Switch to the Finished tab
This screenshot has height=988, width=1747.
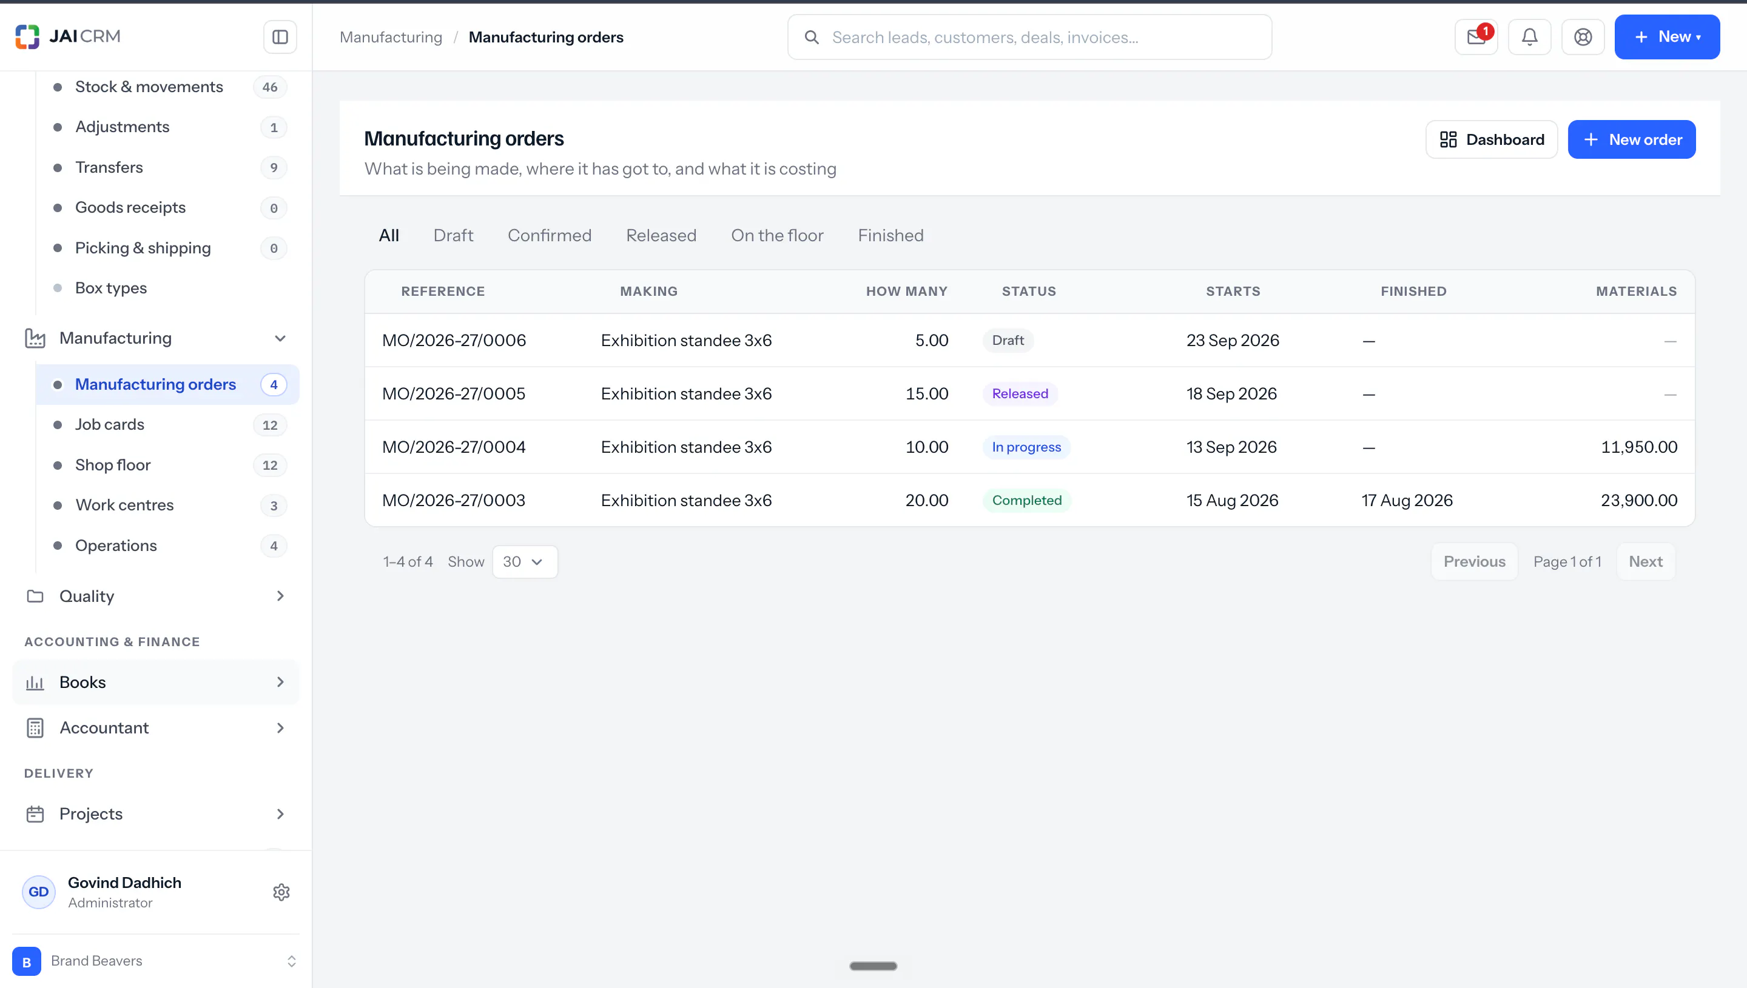coord(890,235)
